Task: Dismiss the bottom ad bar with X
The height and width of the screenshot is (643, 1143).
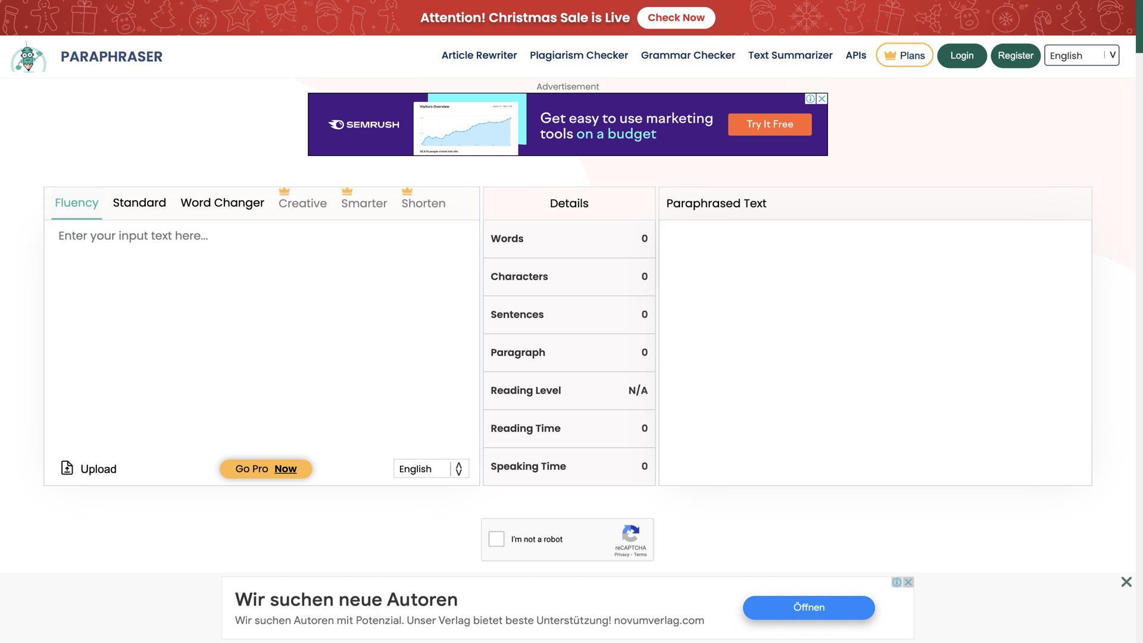Action: (1126, 582)
